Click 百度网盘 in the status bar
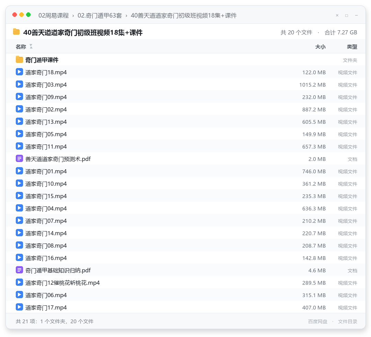The image size is (371, 337). tap(317, 322)
